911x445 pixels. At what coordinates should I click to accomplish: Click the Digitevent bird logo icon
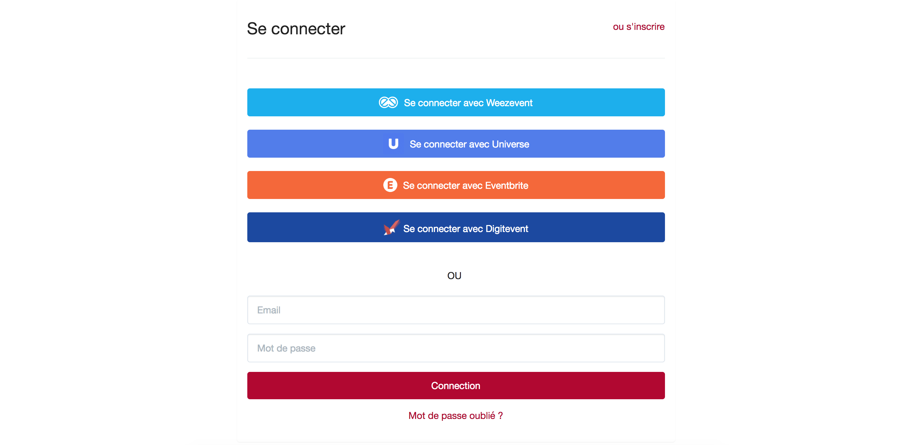pos(392,228)
